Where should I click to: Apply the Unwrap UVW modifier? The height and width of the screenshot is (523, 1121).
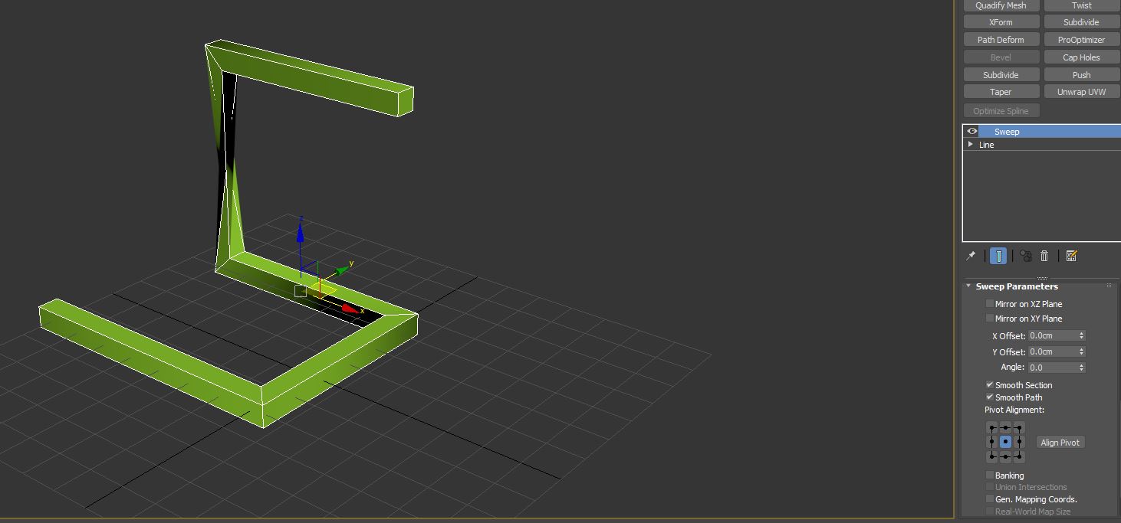(1081, 91)
